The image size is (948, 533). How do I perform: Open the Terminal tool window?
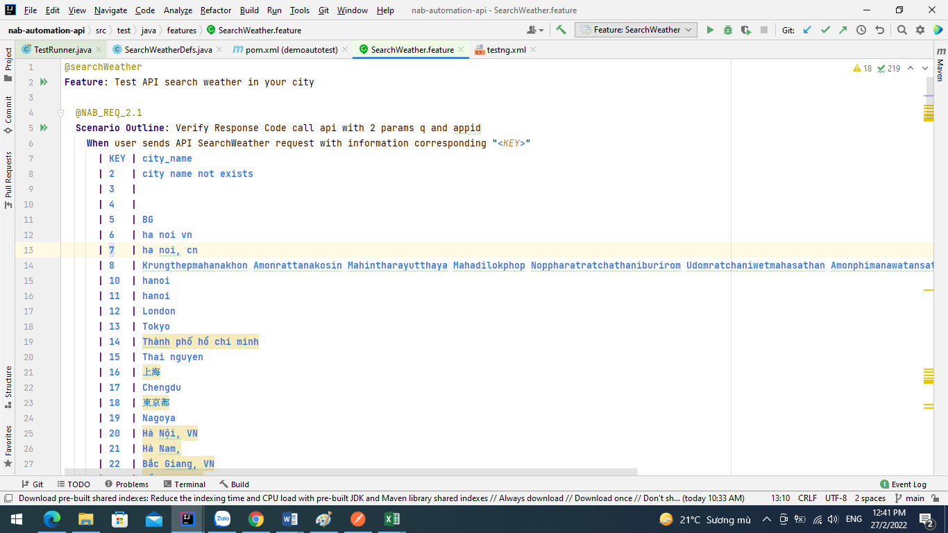[185, 484]
